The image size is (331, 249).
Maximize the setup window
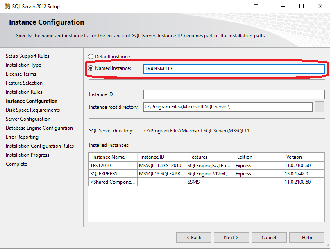(x=302, y=6)
